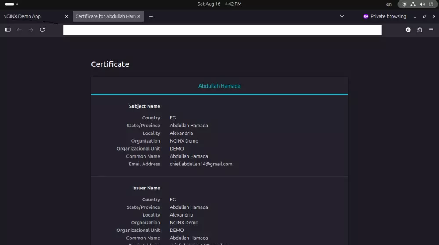
Task: Open the 'en' keyboard language indicator
Action: click(x=389, y=4)
